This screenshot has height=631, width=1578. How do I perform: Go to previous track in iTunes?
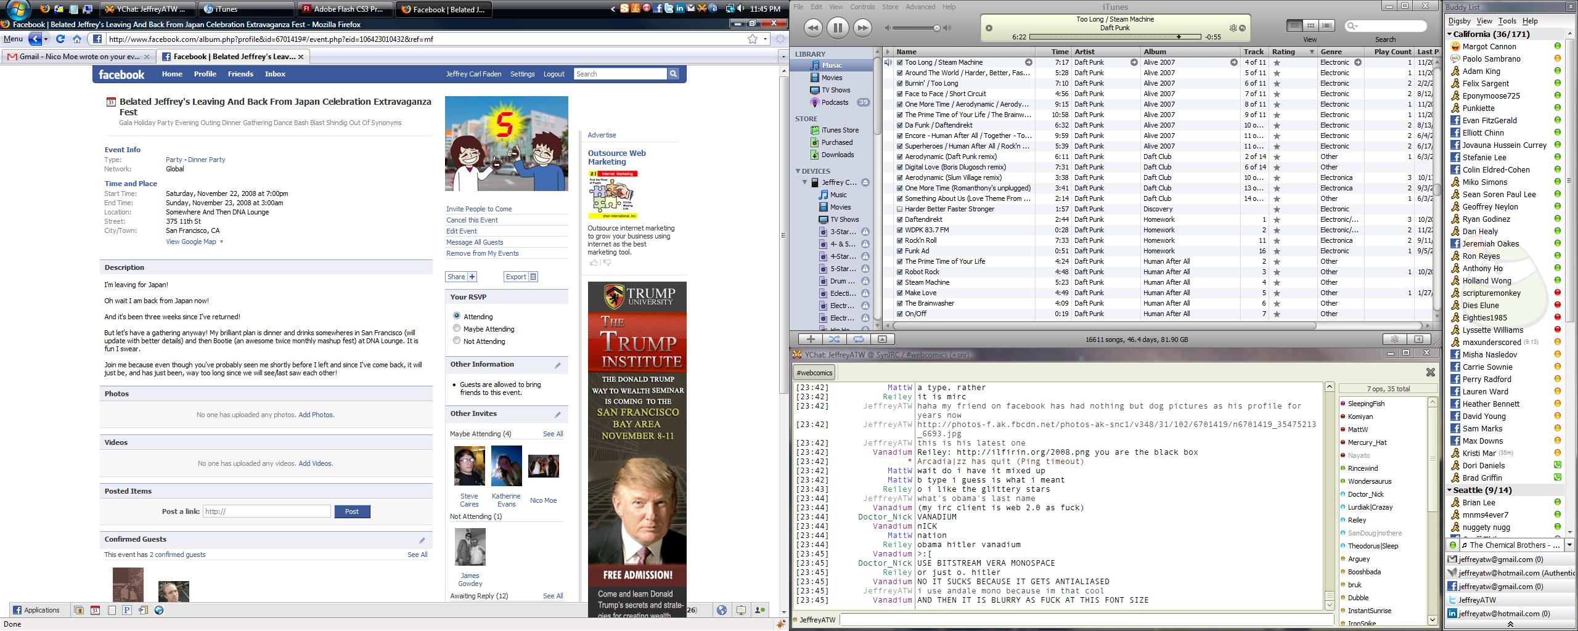tap(812, 27)
